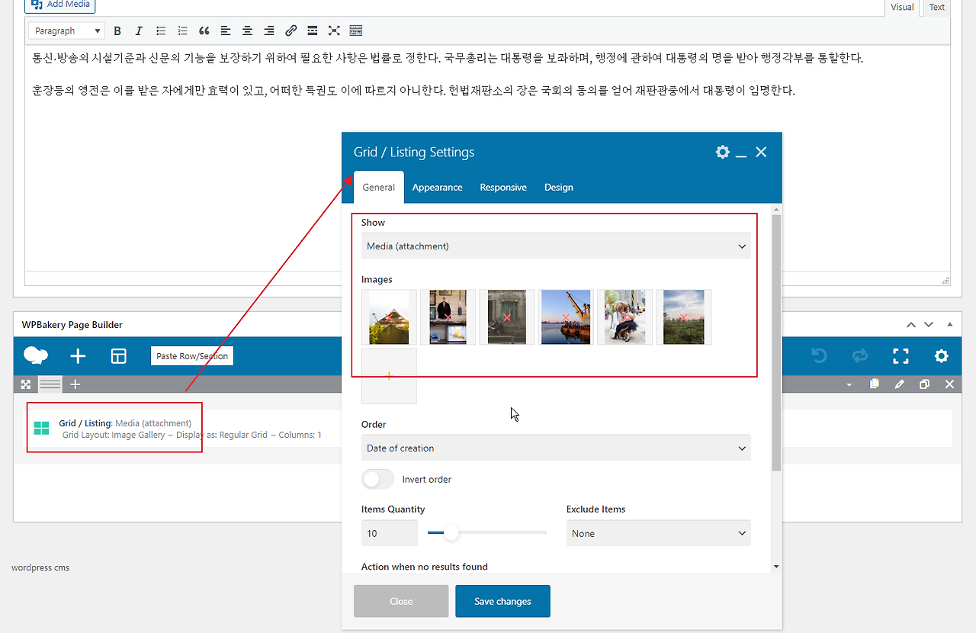The height and width of the screenshot is (633, 976).
Task: Click the WPBakery logo icon
Action: click(x=36, y=356)
